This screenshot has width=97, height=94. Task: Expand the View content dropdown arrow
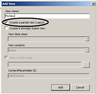click(87, 50)
